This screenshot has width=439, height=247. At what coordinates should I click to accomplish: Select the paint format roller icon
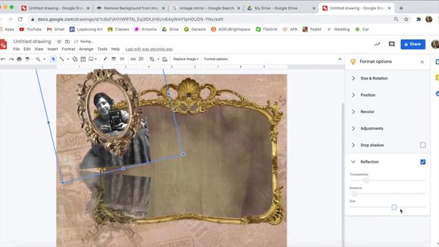point(27,59)
